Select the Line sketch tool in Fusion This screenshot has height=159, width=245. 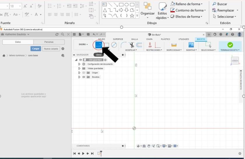[x=99, y=45]
